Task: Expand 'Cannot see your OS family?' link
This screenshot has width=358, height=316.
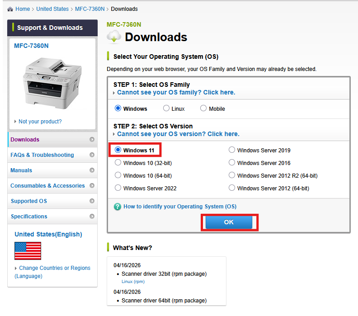Action: click(x=176, y=93)
